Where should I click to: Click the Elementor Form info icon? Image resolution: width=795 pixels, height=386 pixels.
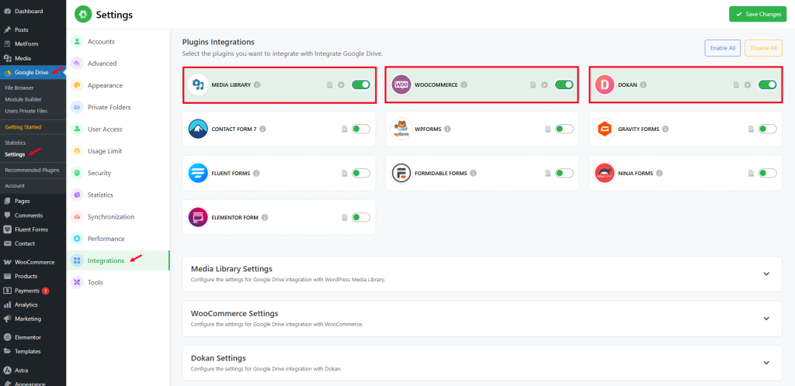[265, 217]
